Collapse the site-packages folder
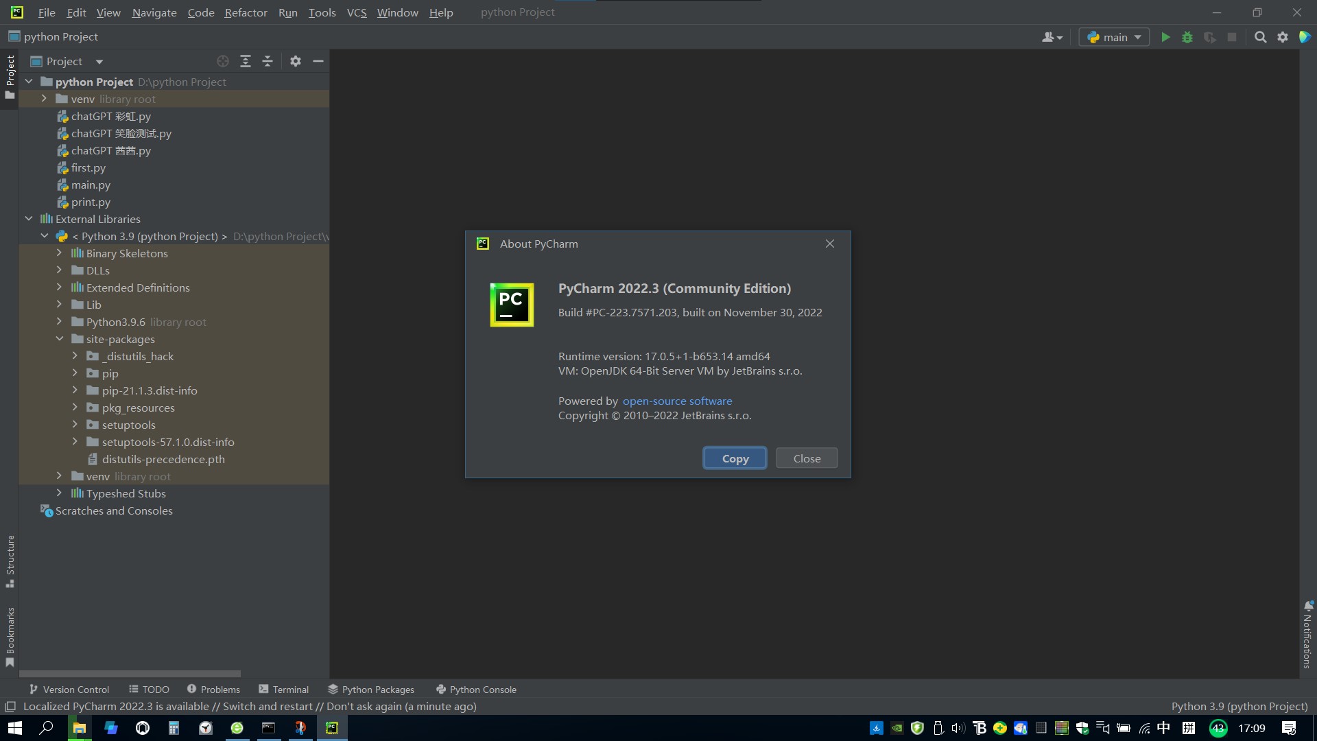This screenshot has width=1317, height=741. point(59,339)
